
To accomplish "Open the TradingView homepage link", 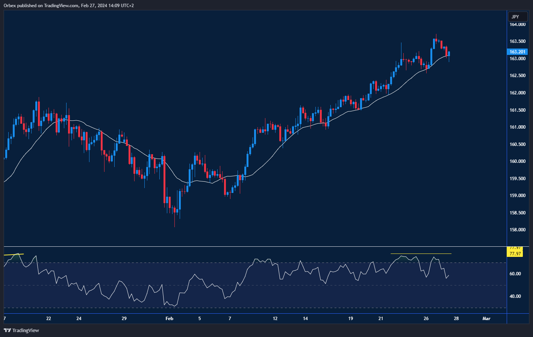I will 25,330.
